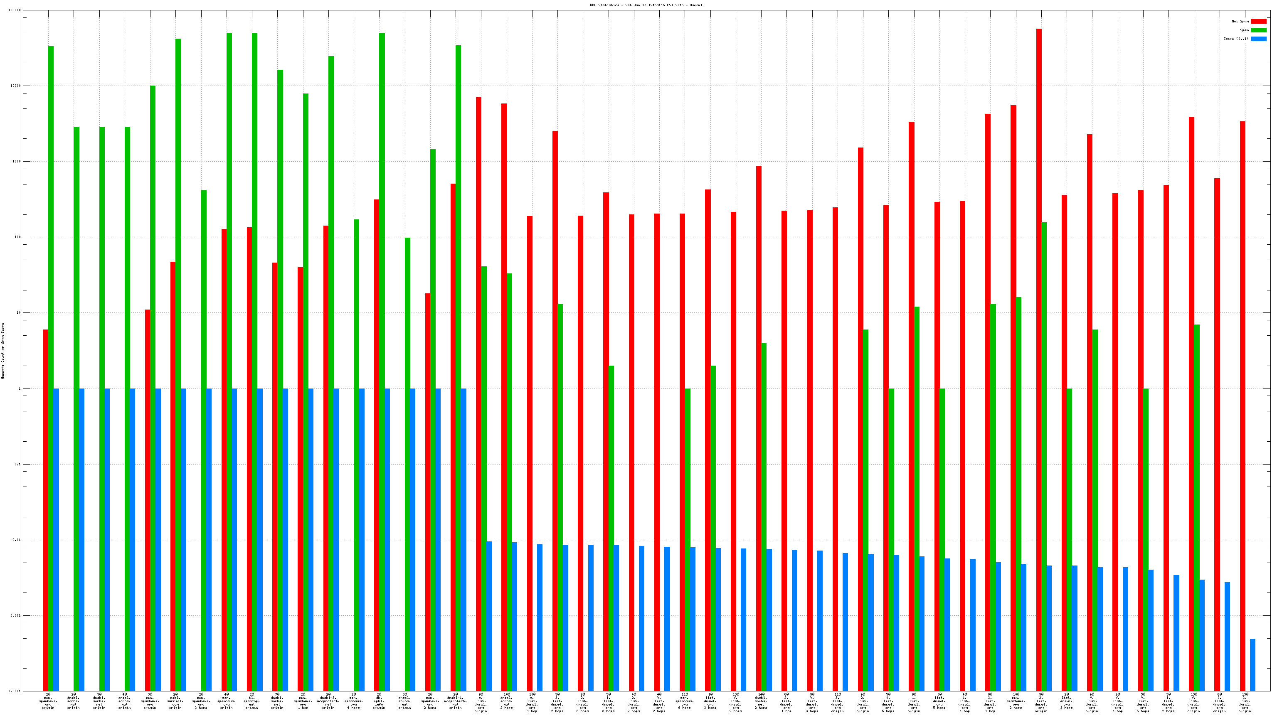This screenshot has width=1277, height=718.
Task: Click the shortest blue score bar at far right
Action: (x=1252, y=664)
